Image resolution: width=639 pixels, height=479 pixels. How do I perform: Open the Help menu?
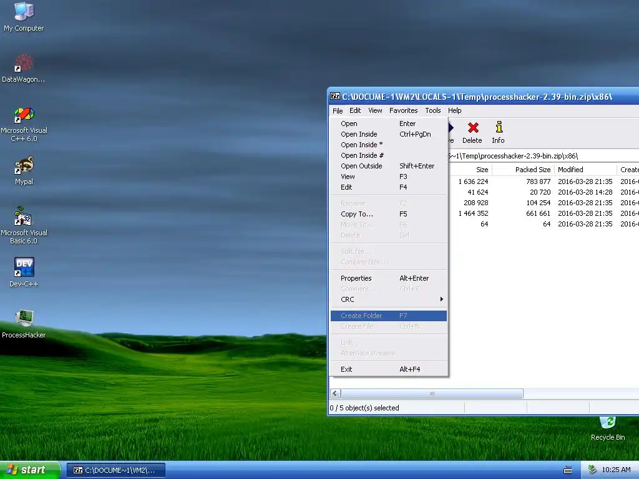[454, 110]
